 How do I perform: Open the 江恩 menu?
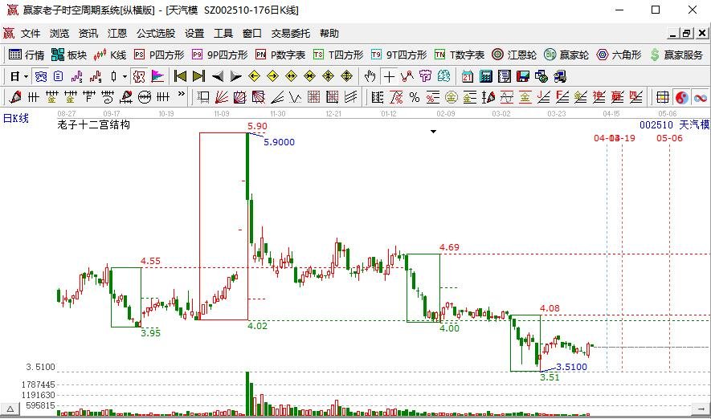point(117,34)
